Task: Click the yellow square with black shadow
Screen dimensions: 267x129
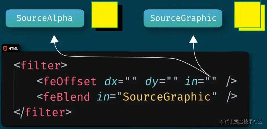Action: point(107,16)
